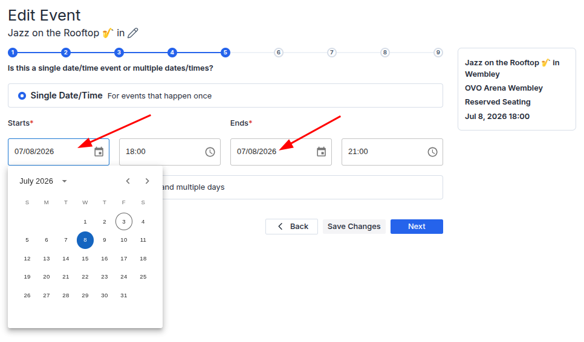Pick July 17 in the calendar
Screen dimensions: 584x342
pyautogui.click(x=124, y=259)
